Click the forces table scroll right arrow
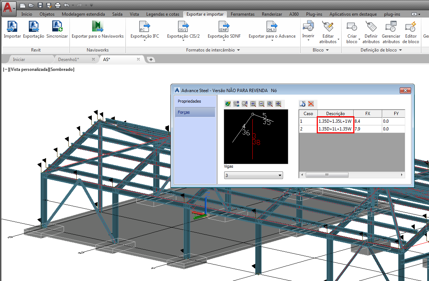The width and height of the screenshot is (429, 281). 402,175
